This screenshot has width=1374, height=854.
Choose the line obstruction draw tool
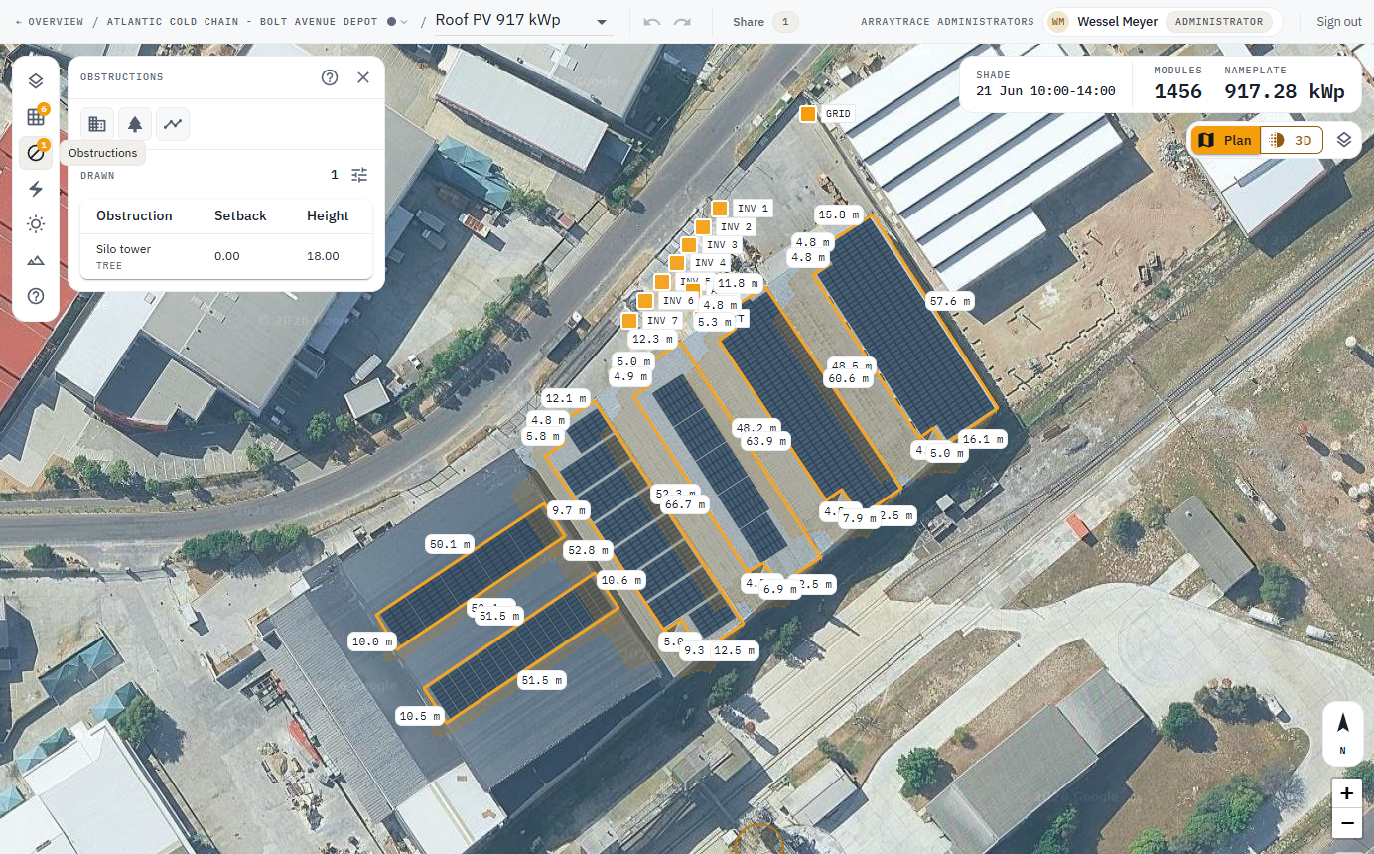tap(173, 124)
